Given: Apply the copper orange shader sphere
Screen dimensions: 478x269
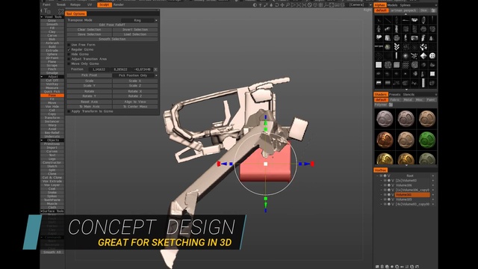Looking at the screenshot, I should pos(385,140).
